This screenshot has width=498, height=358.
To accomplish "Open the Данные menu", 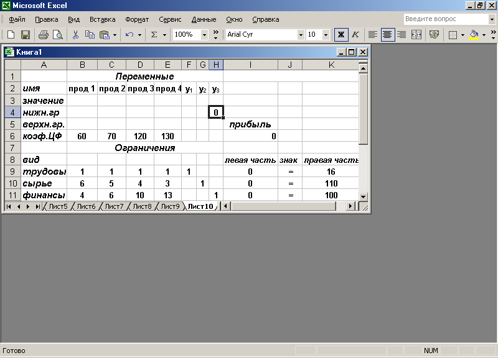I will coord(204,19).
